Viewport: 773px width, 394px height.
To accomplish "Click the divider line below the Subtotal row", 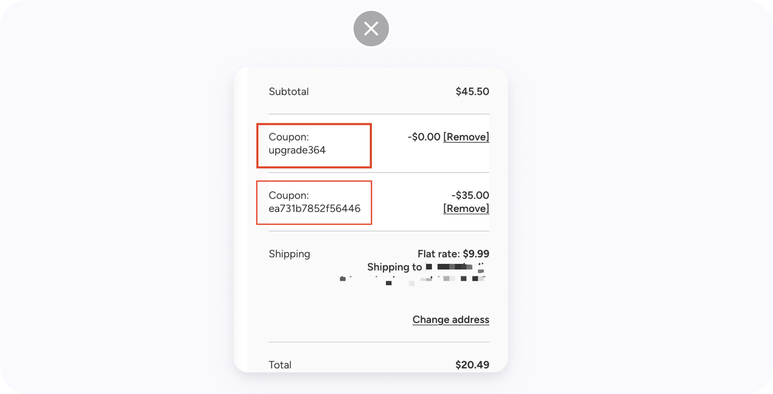I will 379,114.
